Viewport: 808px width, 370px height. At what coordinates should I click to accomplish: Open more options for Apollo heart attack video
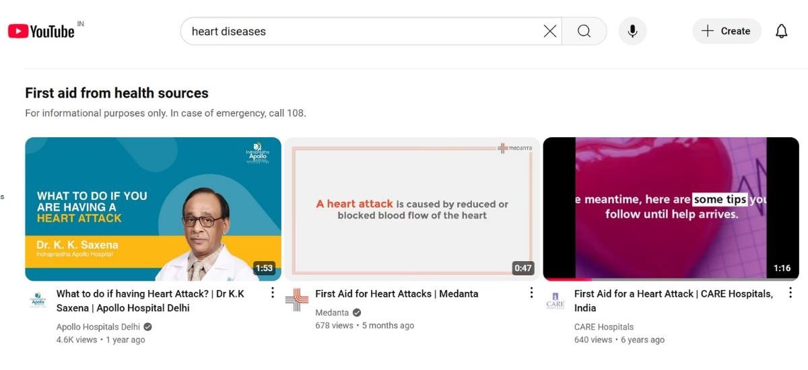[272, 293]
